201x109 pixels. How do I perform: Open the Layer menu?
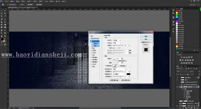click(23, 1)
